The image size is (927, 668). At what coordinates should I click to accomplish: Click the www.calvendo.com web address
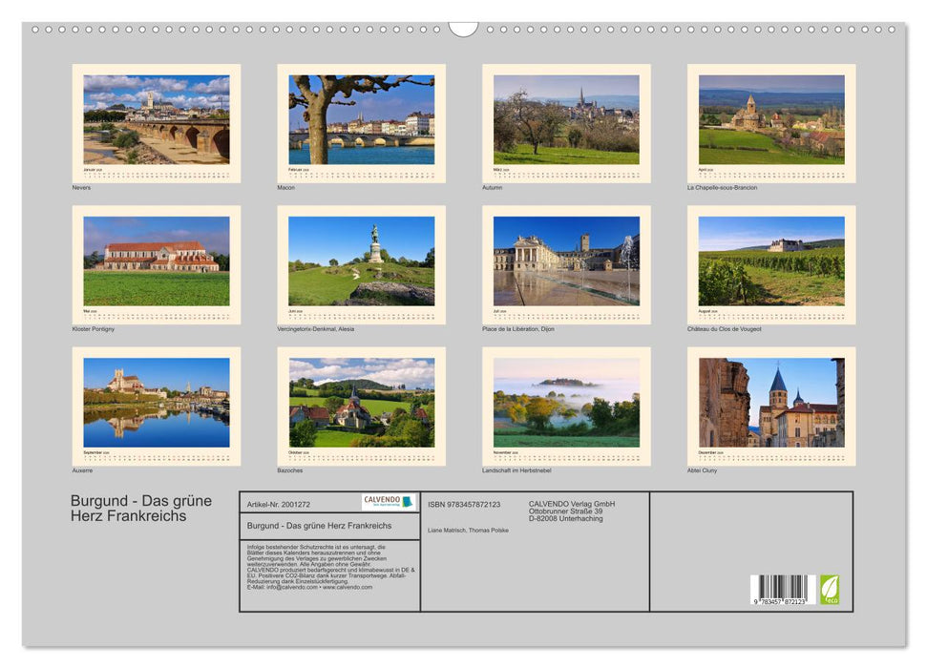348,587
